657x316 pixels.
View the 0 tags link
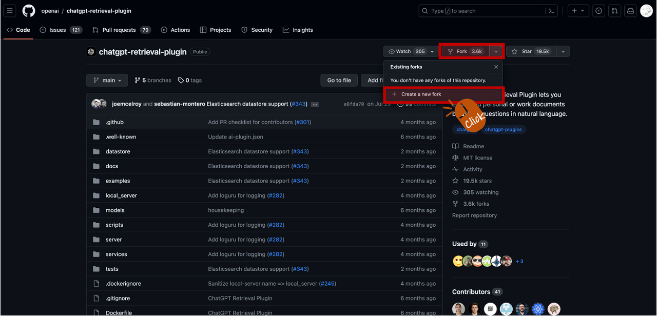click(x=190, y=80)
